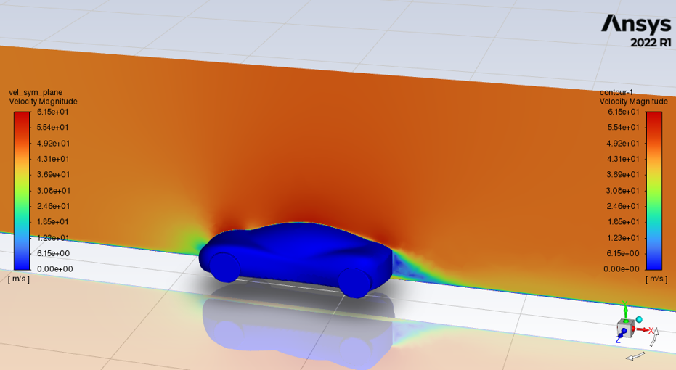The height and width of the screenshot is (370, 676).
Task: Click the 6.15e+00 value on right legend
Action: (622, 253)
